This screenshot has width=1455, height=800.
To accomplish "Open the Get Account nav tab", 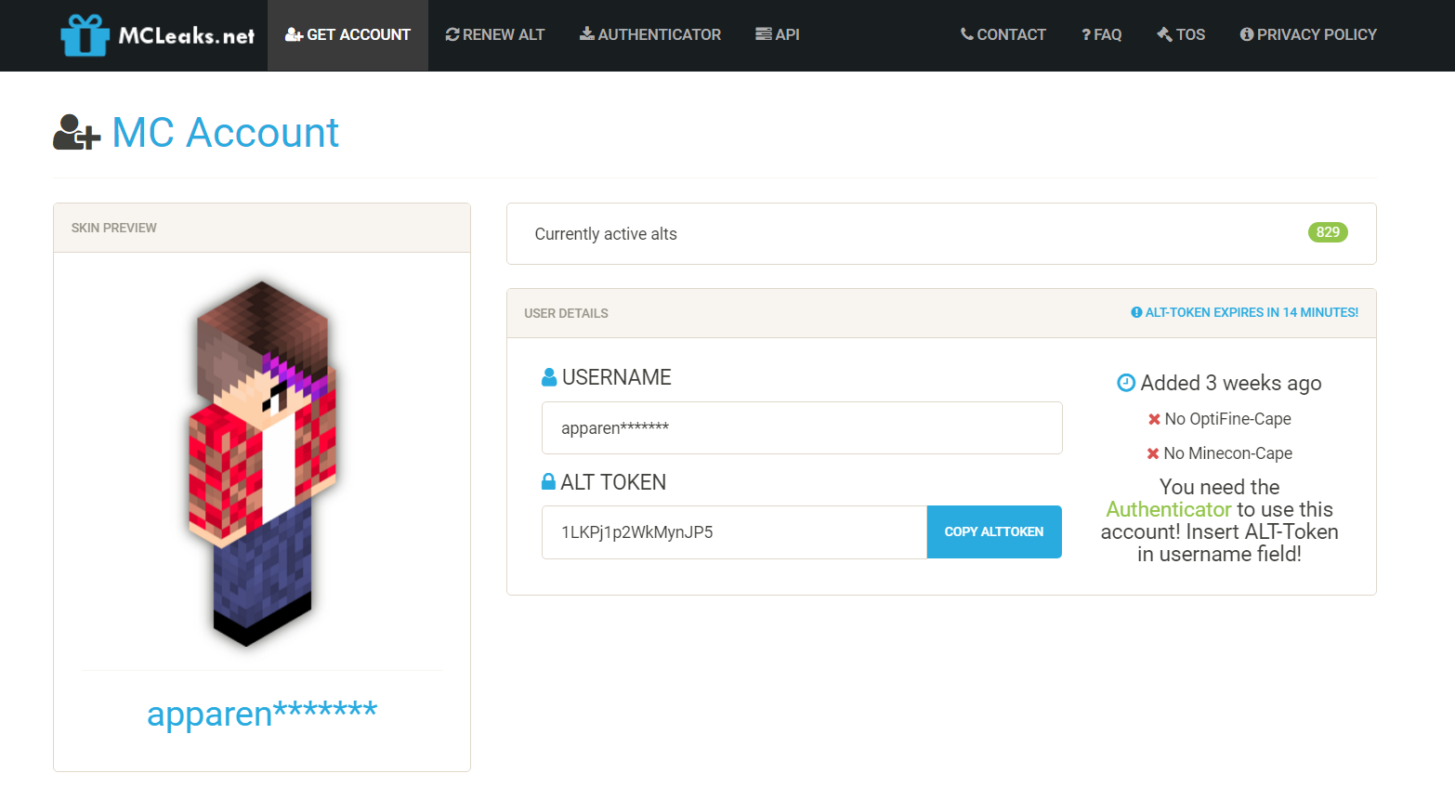I will (347, 35).
